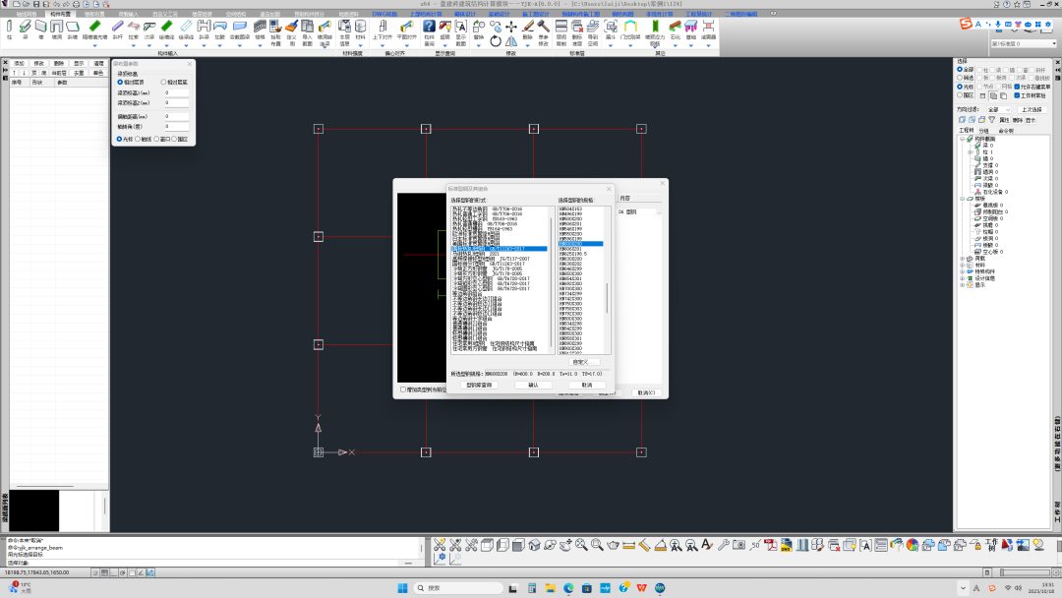Open the Windows Start menu

pos(402,588)
